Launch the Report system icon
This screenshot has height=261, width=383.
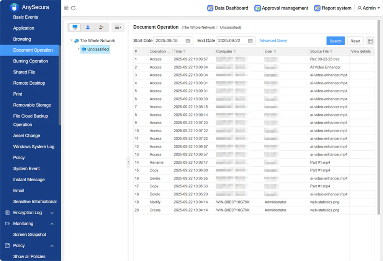point(317,8)
